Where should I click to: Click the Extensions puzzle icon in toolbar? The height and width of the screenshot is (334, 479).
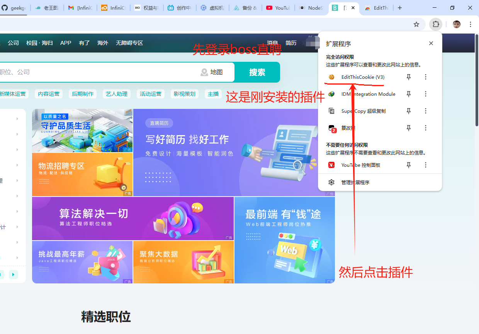pyautogui.click(x=436, y=24)
